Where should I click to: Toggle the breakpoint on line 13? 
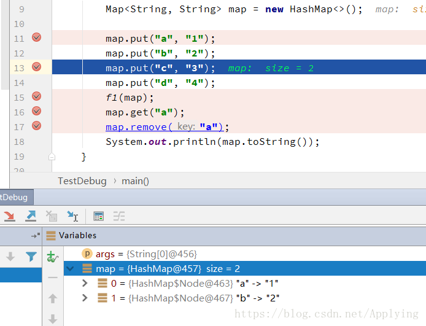pos(36,67)
